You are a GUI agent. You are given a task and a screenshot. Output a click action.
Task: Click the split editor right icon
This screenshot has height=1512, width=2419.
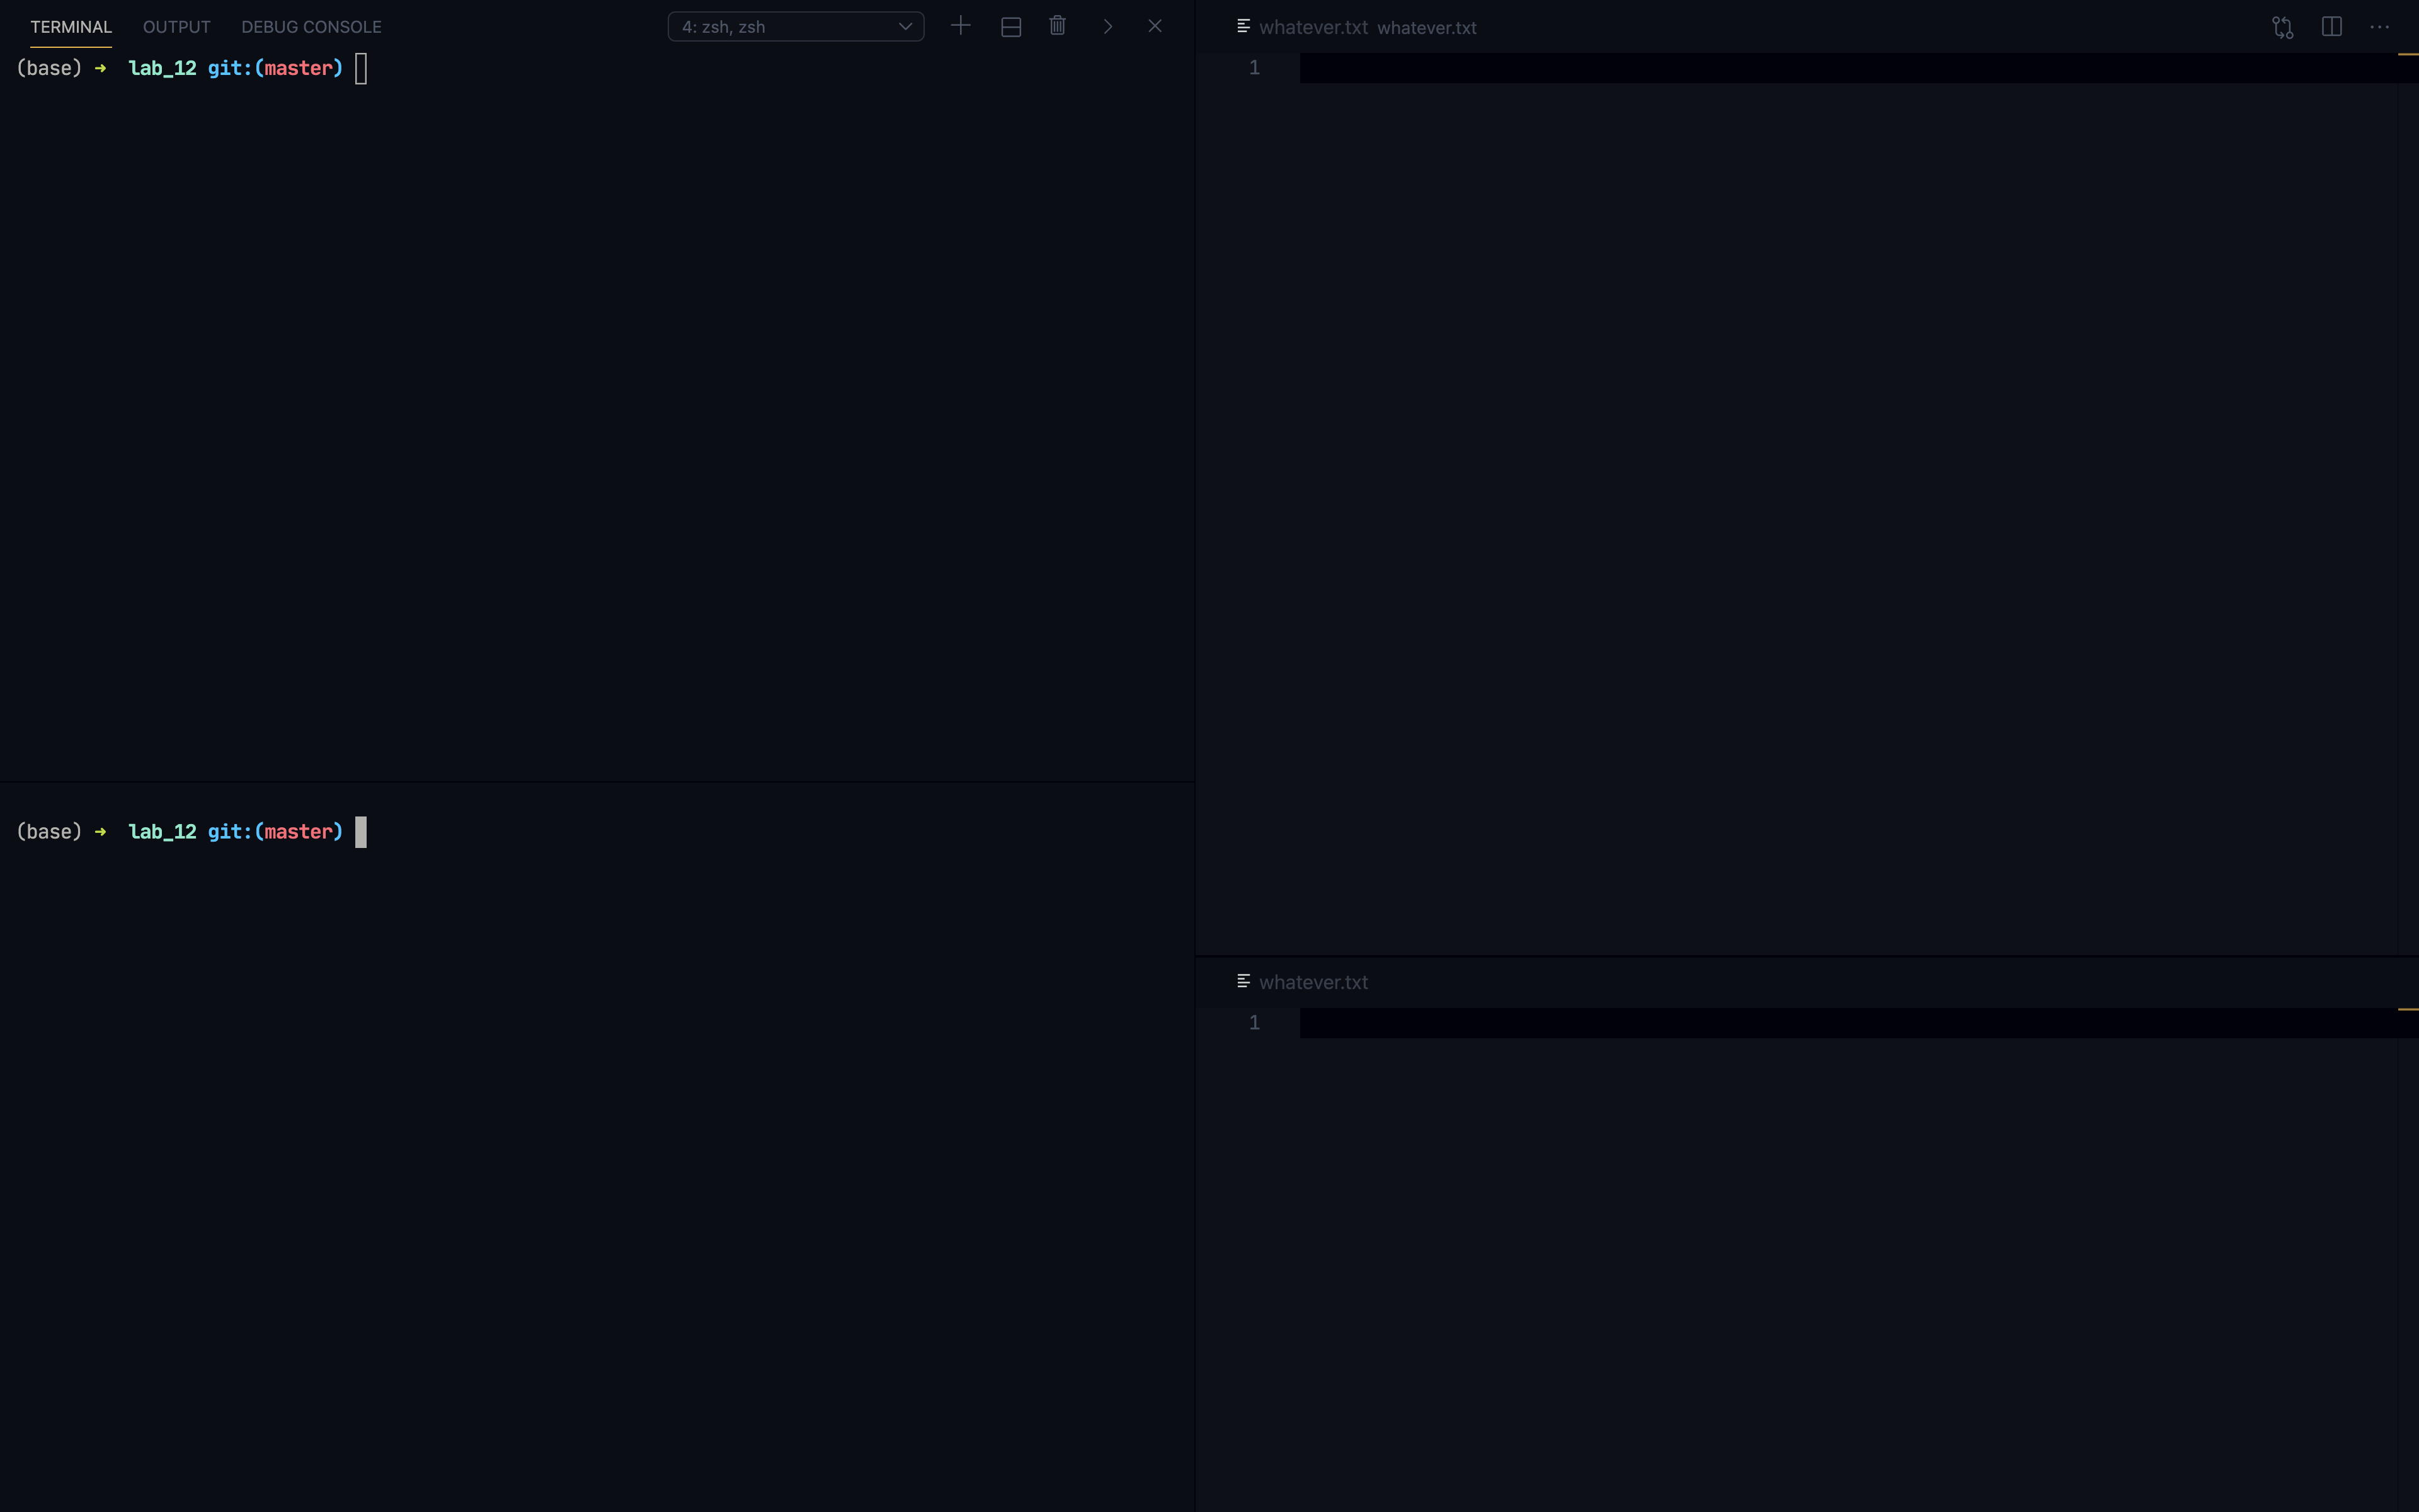pyautogui.click(x=2331, y=27)
